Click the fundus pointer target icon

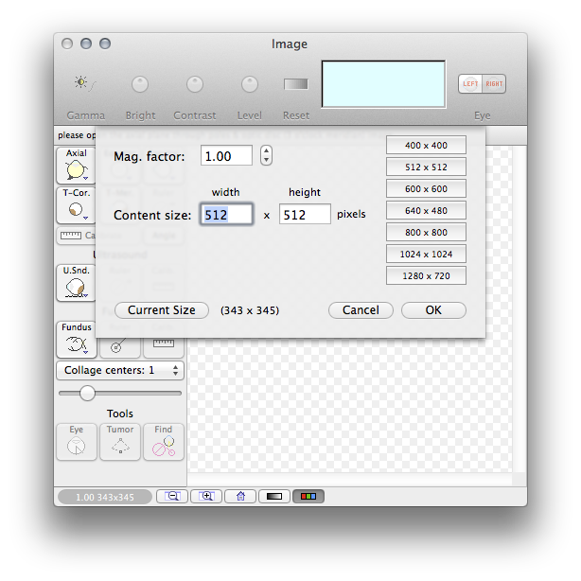[x=118, y=346]
